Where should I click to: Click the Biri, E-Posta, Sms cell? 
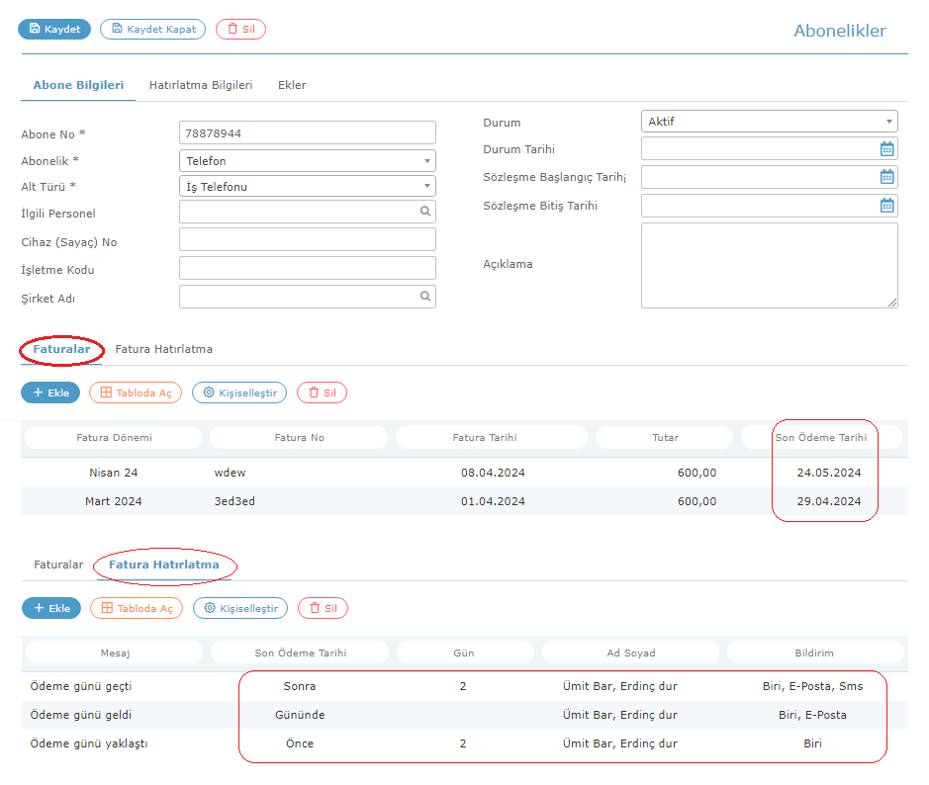[x=813, y=686]
